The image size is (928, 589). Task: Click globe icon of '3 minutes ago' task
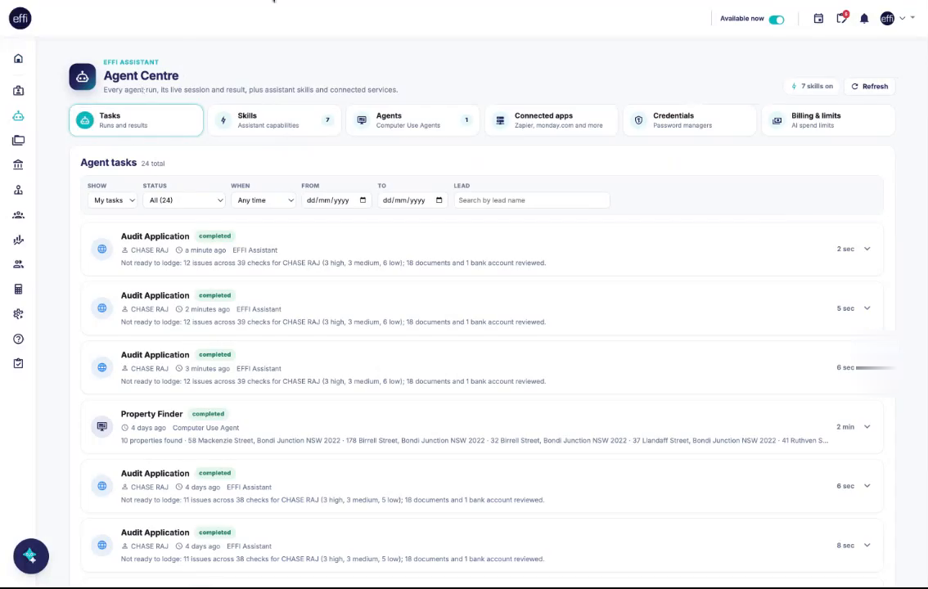point(101,367)
